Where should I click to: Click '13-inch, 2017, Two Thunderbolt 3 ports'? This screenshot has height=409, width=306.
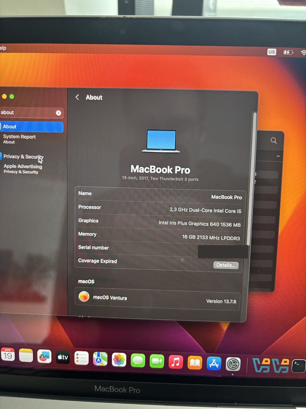coord(160,178)
